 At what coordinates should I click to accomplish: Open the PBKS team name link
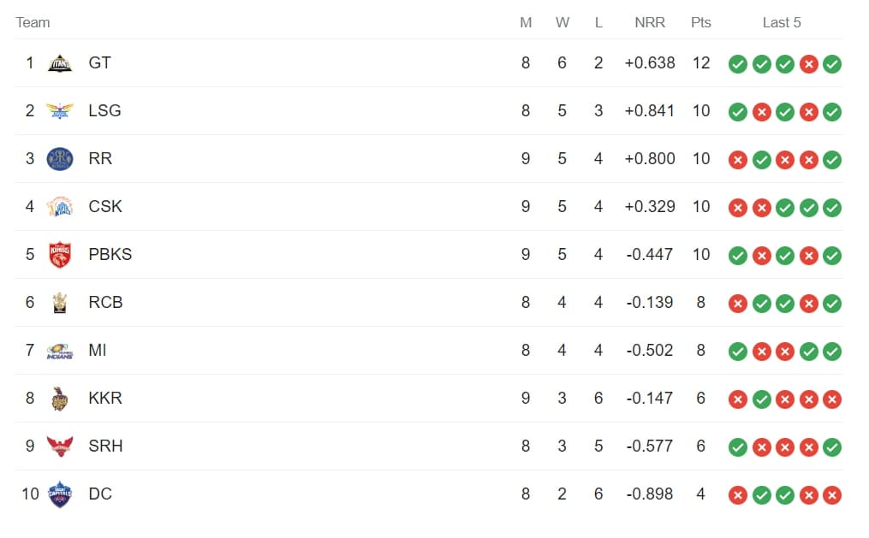(110, 255)
